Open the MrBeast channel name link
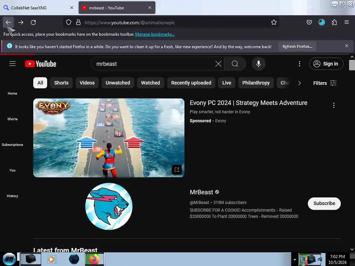This screenshot has width=355, height=266. (201, 192)
